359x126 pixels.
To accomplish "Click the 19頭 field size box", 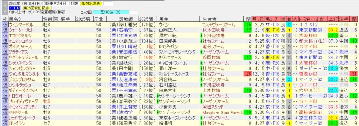I will [x=74, y=3].
